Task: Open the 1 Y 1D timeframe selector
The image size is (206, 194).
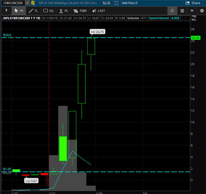Action: click(x=34, y=18)
